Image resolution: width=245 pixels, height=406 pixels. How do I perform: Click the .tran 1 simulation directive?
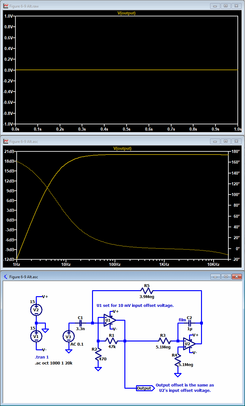click(41, 357)
